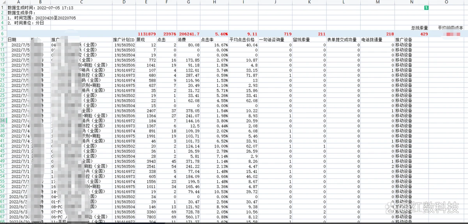Select the red 429 total cell
Screen dimensions: 468x224
pos(424,34)
